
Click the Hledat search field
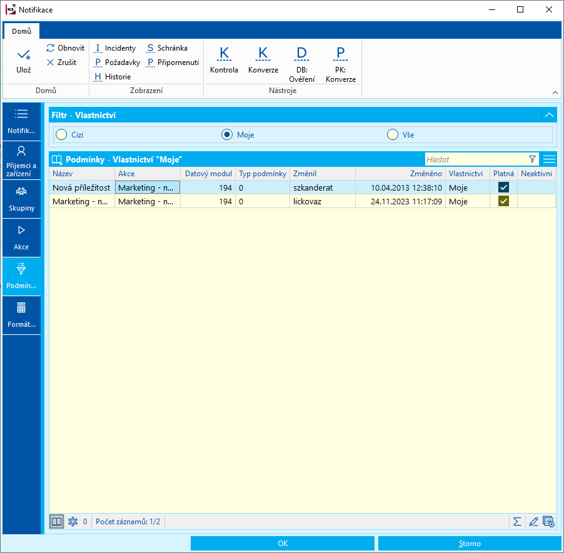coord(475,159)
